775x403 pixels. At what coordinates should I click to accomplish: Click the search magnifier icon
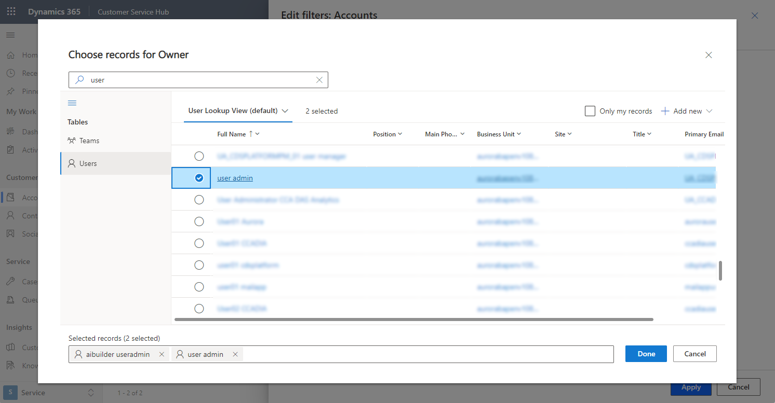(x=79, y=79)
